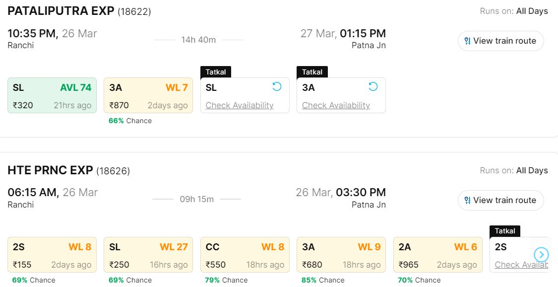Choose 2S WL 8 fare ₹155 card

coord(52,255)
